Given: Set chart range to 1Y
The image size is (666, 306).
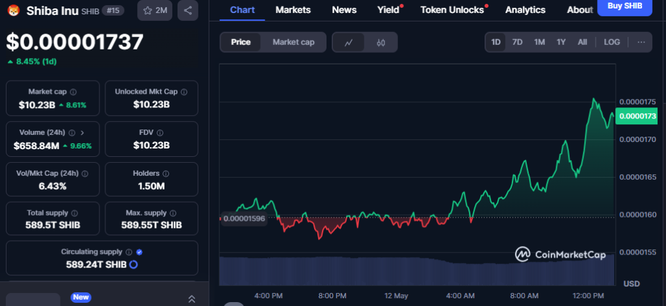Looking at the screenshot, I should point(561,42).
